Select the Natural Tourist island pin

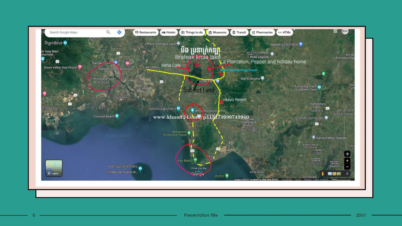coord(140,168)
